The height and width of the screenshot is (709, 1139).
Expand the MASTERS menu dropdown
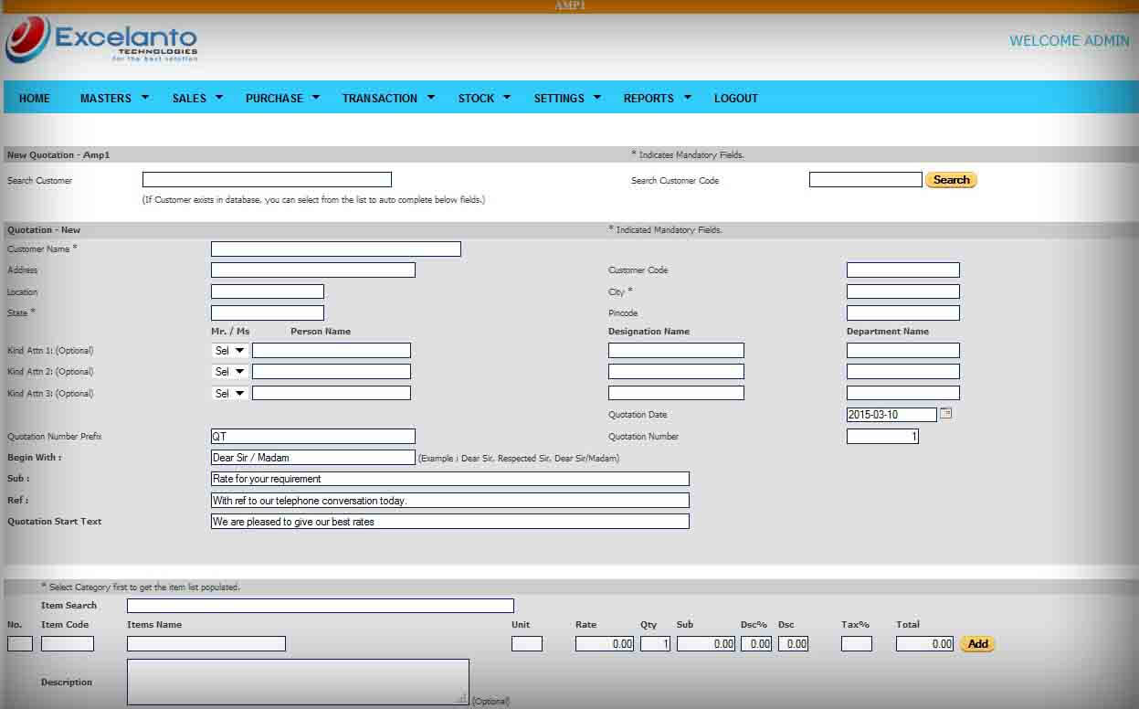[112, 98]
